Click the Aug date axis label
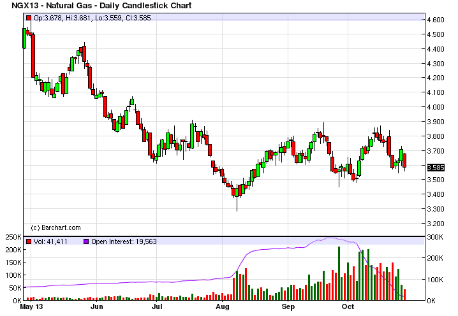The image size is (458, 316). tap(222, 306)
